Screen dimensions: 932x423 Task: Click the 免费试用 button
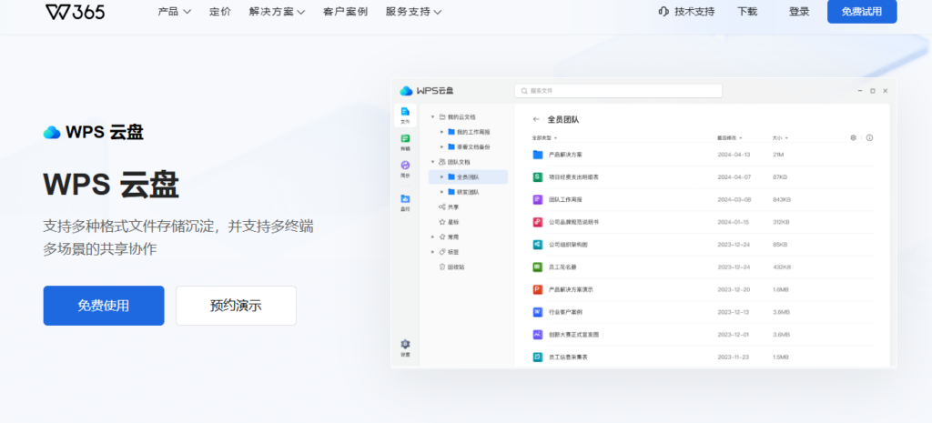pyautogui.click(x=862, y=11)
